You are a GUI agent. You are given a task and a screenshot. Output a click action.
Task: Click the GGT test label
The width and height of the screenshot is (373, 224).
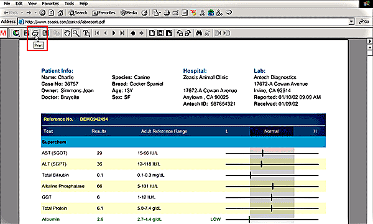pos(47,197)
